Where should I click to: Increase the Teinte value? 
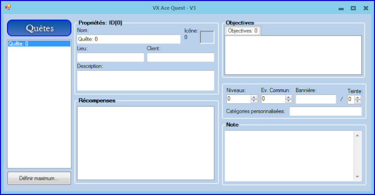(x=358, y=97)
